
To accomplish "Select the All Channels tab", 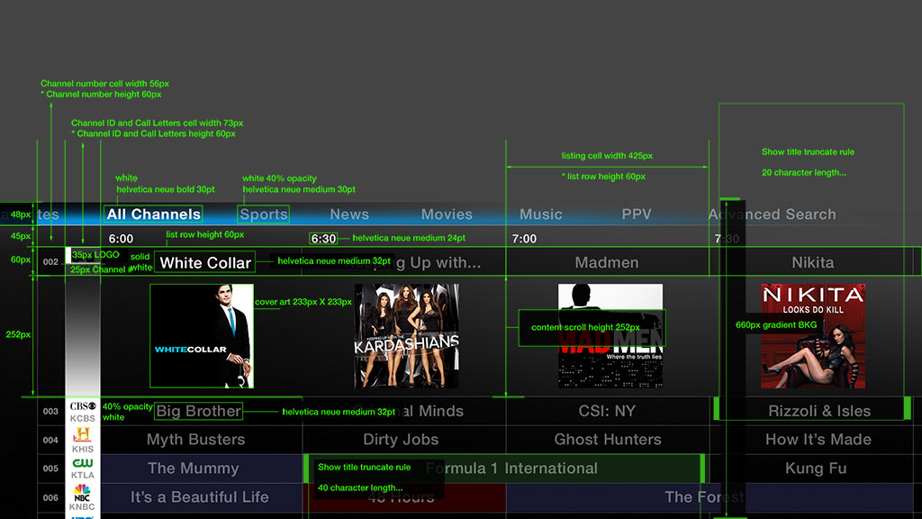I will click(153, 214).
